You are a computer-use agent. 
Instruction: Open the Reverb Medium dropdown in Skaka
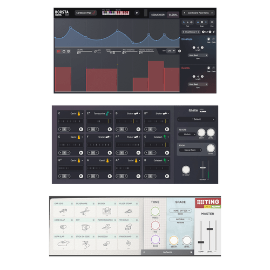point(187,134)
